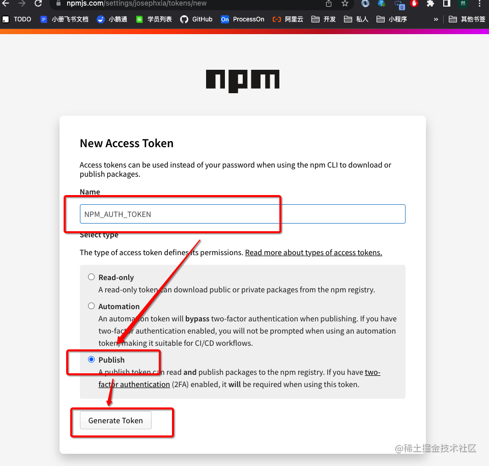Select the Read-only token type
This screenshot has width=489, height=466.
pyautogui.click(x=91, y=277)
